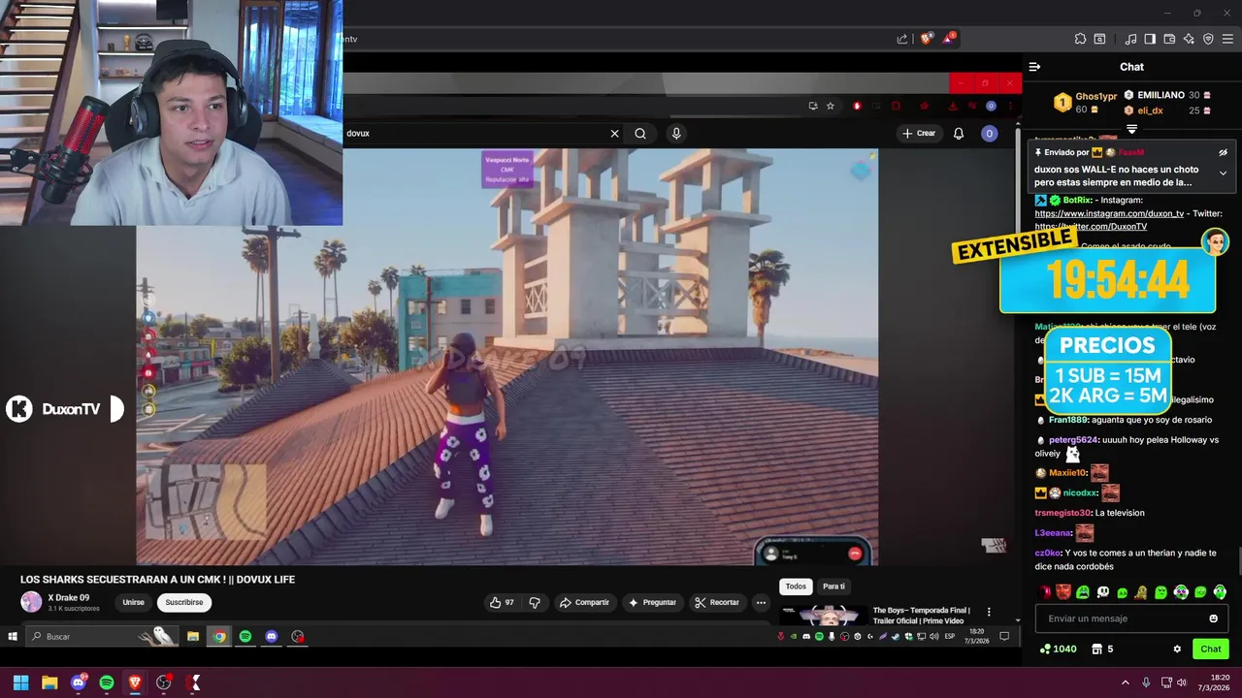
Task: Open Discord on the bottom taskbar
Action: tap(79, 682)
